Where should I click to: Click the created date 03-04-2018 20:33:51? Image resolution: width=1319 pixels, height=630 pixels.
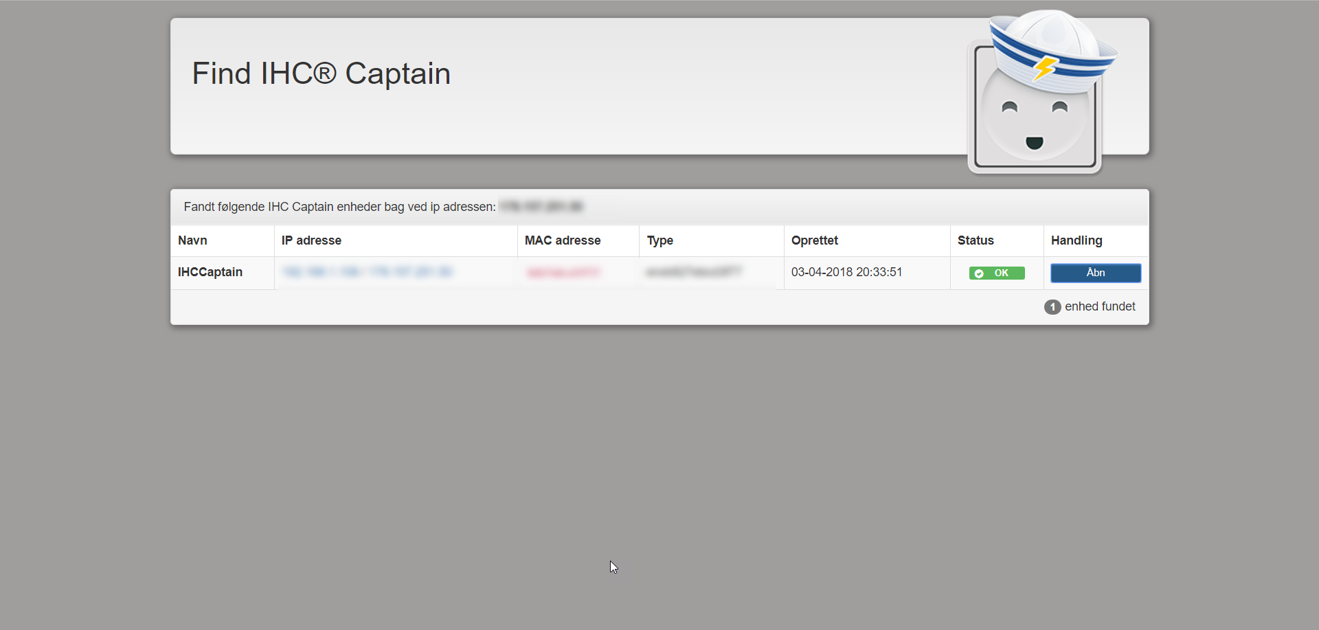tap(846, 272)
